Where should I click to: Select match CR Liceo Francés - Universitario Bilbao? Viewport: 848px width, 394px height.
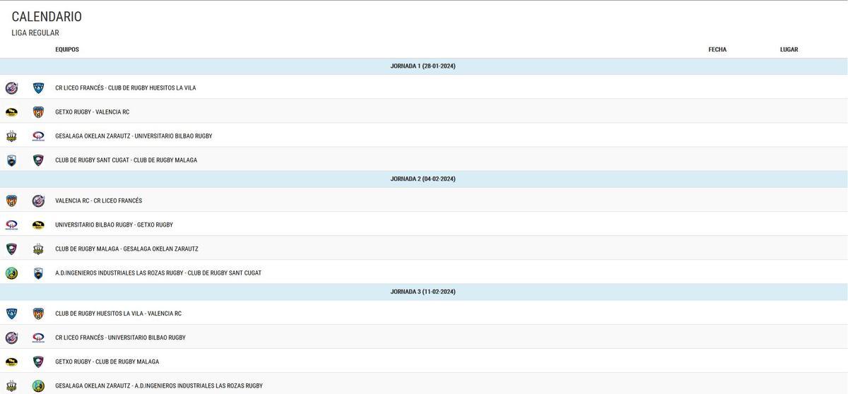tap(121, 338)
